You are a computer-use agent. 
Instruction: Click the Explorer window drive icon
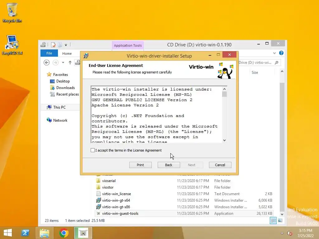pos(43,45)
